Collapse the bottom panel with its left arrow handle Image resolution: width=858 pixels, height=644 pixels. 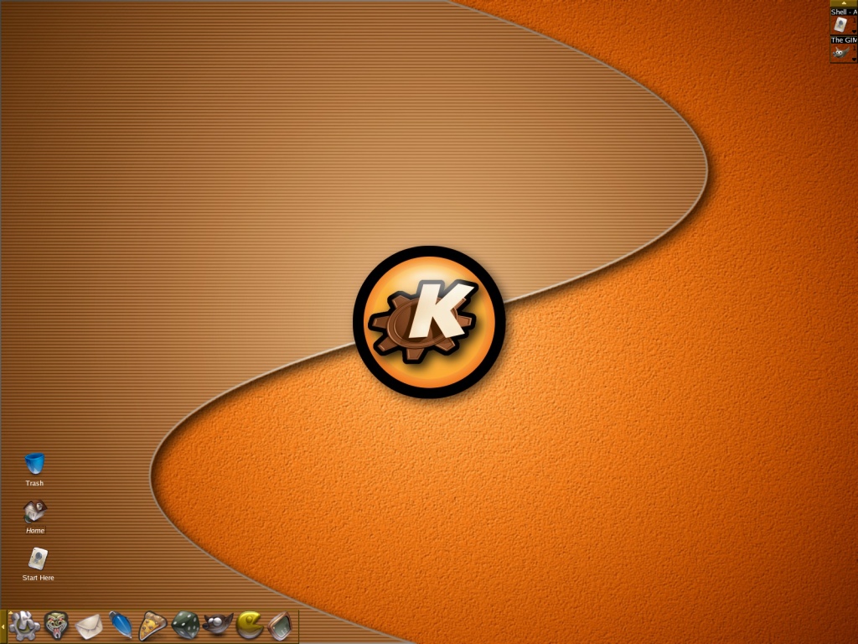click(3, 626)
